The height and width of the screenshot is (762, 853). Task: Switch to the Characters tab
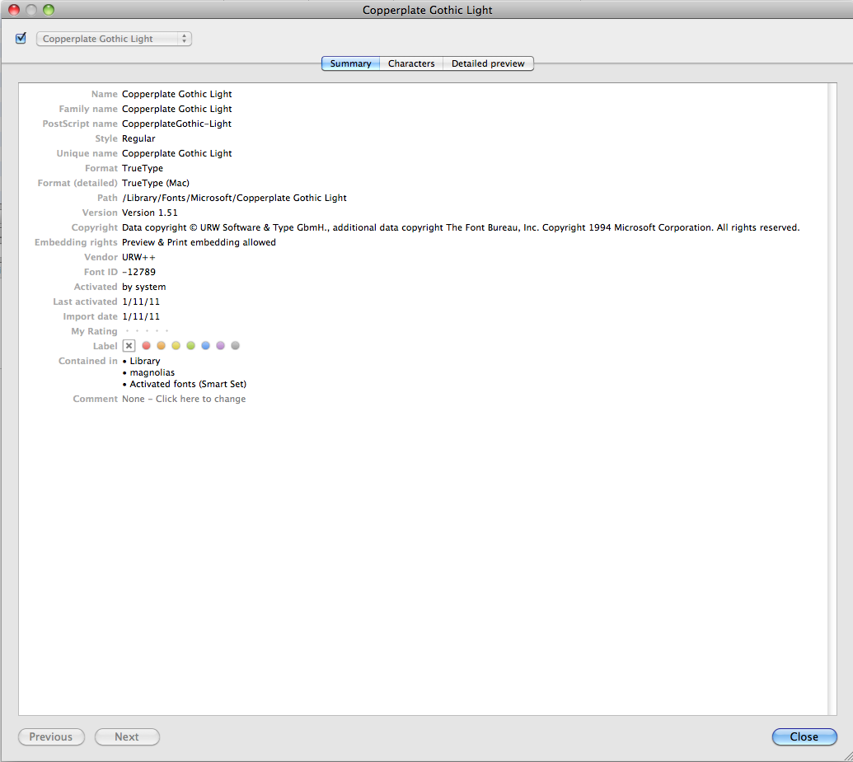click(411, 63)
